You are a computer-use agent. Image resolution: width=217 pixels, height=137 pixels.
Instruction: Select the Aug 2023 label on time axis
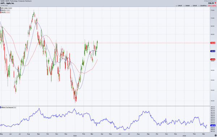(x=138, y=134)
